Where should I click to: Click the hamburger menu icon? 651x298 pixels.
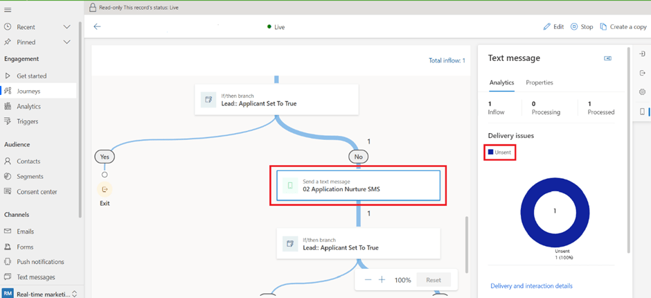(x=8, y=10)
